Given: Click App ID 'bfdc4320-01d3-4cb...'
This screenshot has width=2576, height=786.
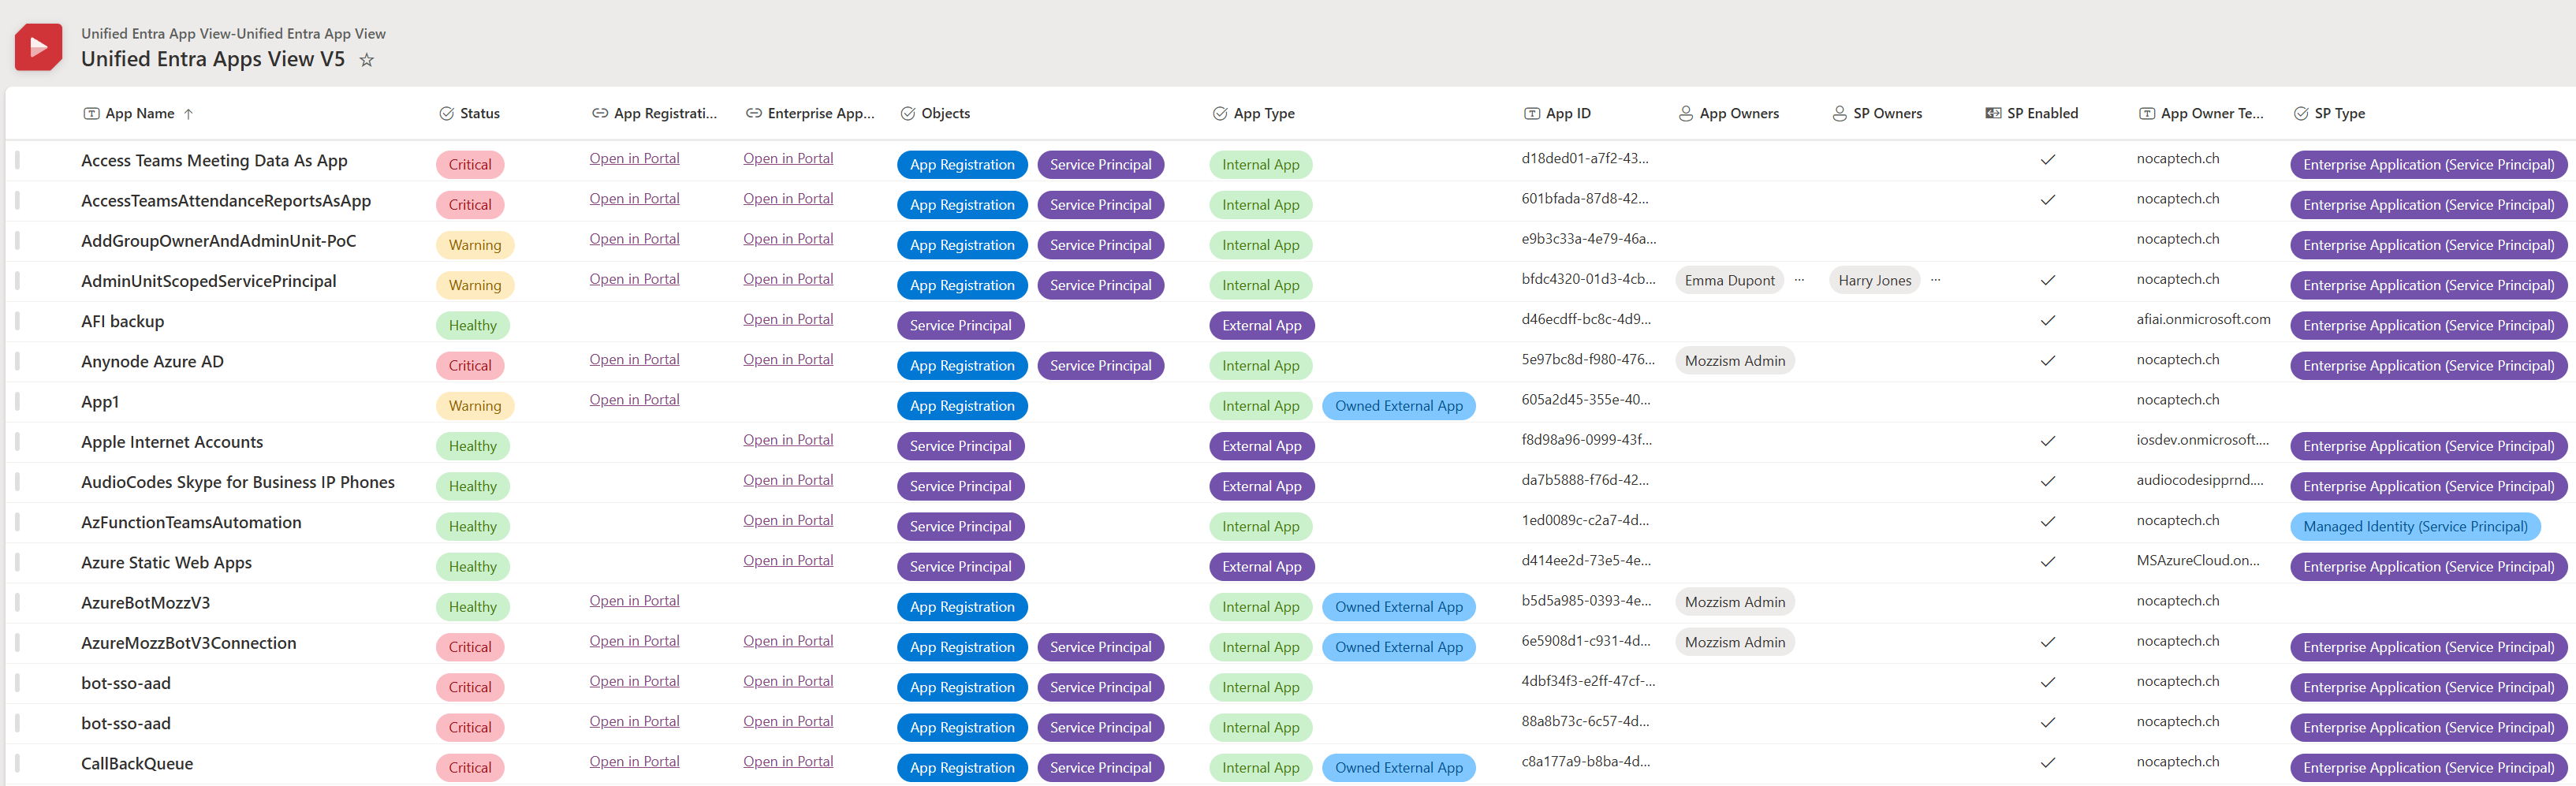Looking at the screenshot, I should click(x=1588, y=280).
